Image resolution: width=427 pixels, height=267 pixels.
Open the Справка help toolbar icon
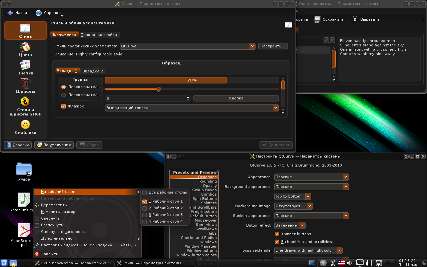pyautogui.click(x=39, y=13)
